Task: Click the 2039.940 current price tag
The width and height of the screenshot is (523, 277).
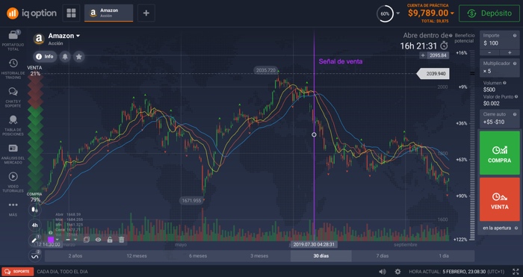Action: click(433, 74)
